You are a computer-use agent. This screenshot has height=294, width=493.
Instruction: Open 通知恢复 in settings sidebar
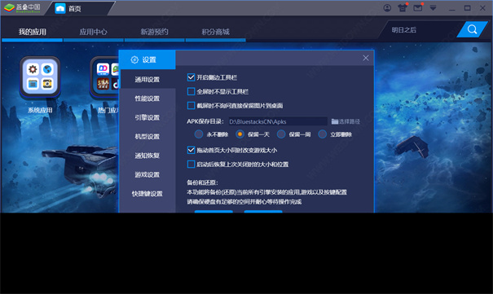147,156
